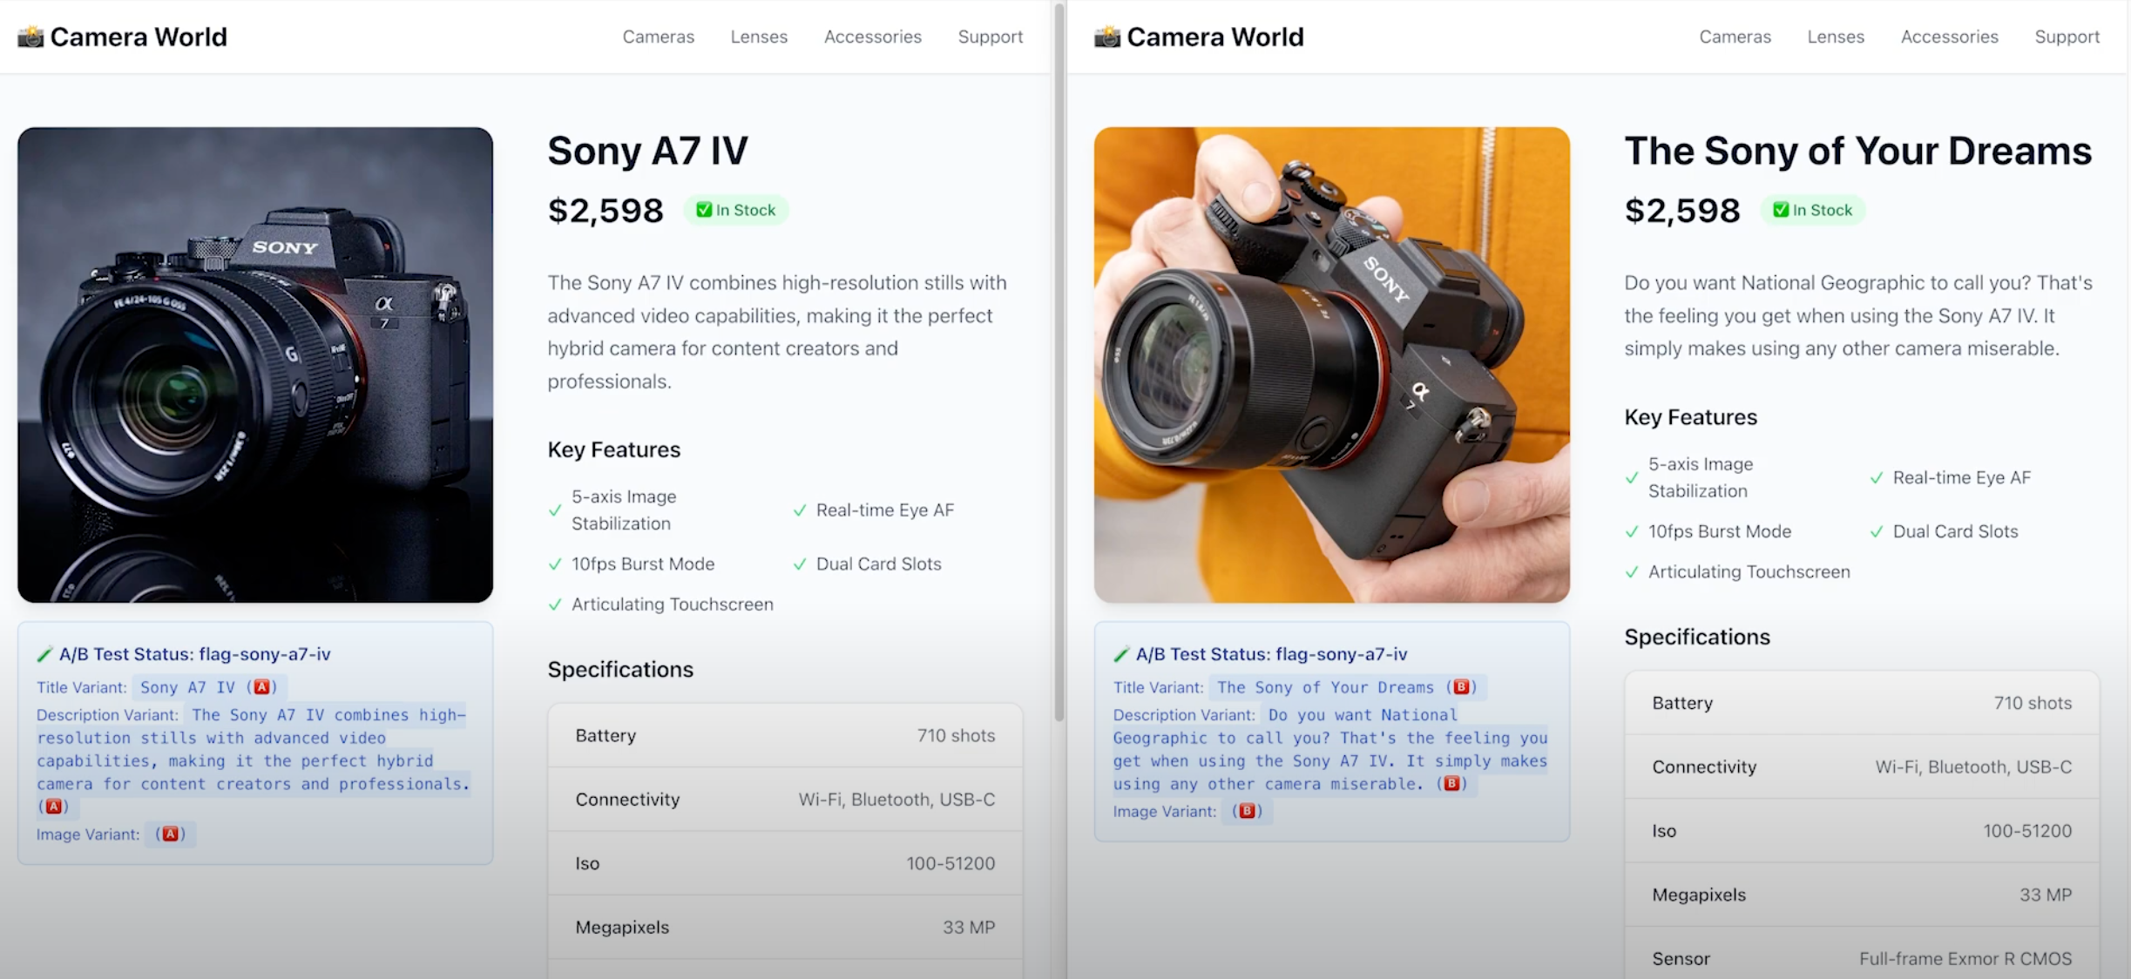Click pencil icon beside left A/B Test Status
Image resolution: width=2131 pixels, height=979 pixels.
click(x=44, y=654)
